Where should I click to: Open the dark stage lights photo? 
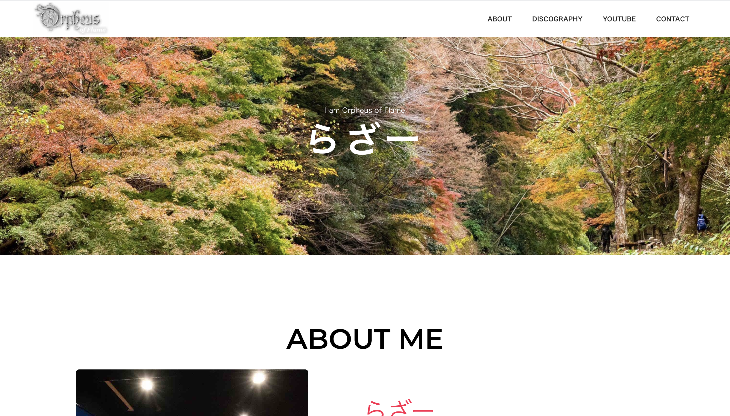192,392
